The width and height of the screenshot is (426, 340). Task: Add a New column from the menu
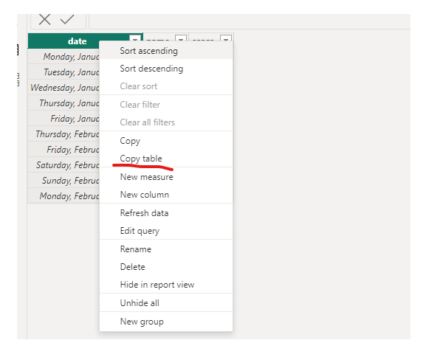click(166, 194)
